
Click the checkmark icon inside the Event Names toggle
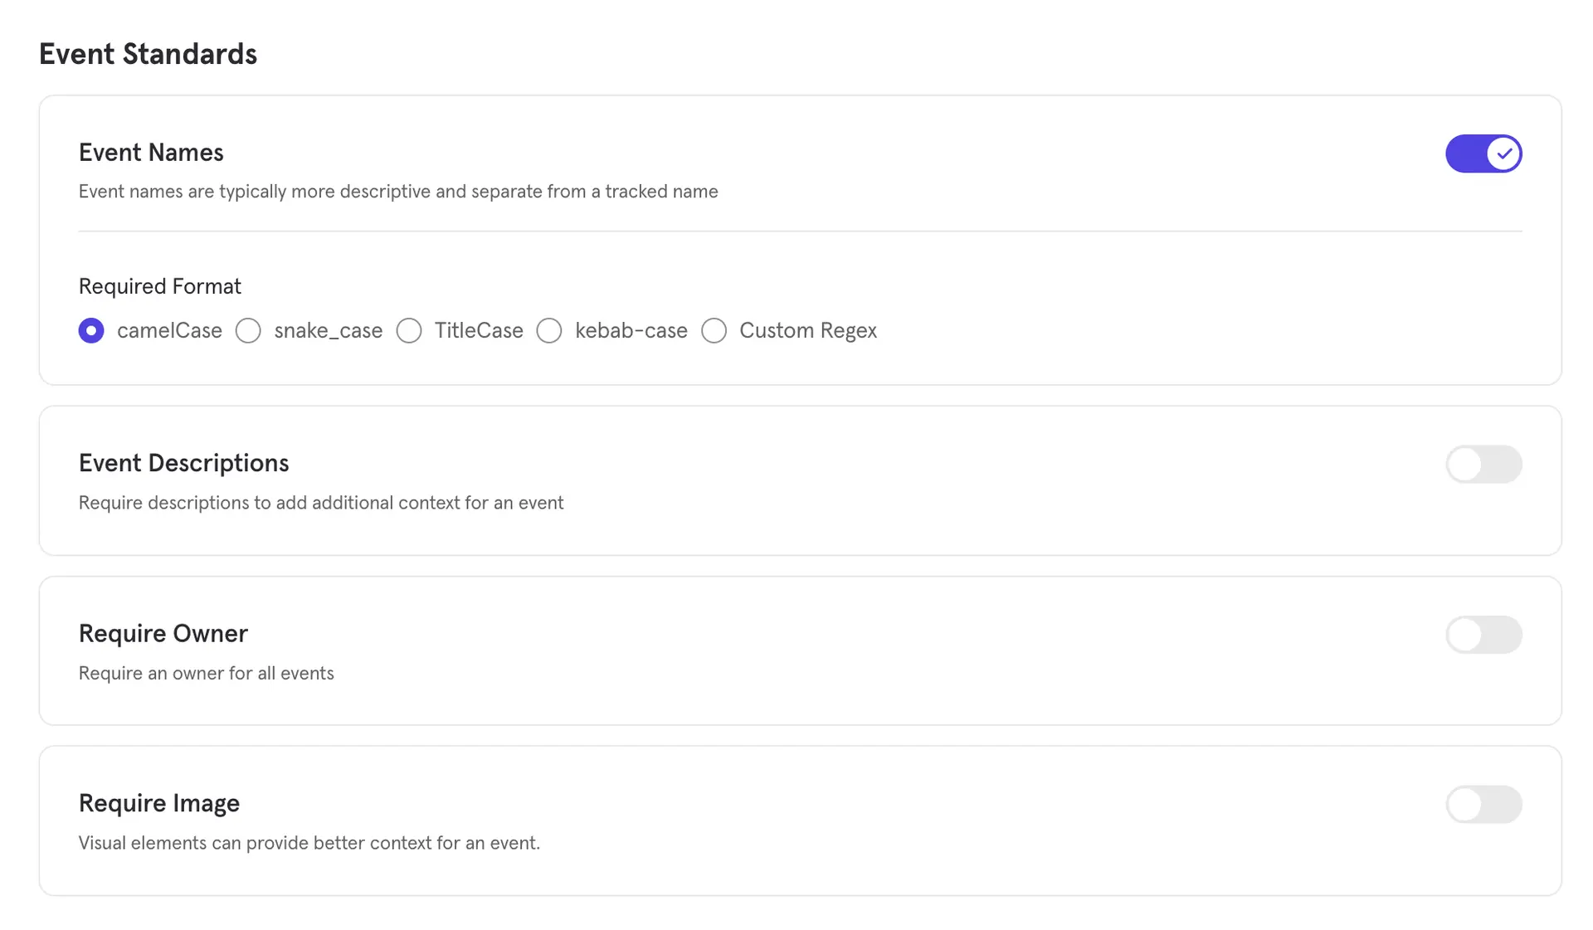[x=1503, y=153]
